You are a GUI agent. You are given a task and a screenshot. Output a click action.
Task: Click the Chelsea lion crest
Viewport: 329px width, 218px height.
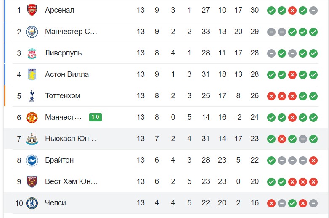tap(32, 203)
